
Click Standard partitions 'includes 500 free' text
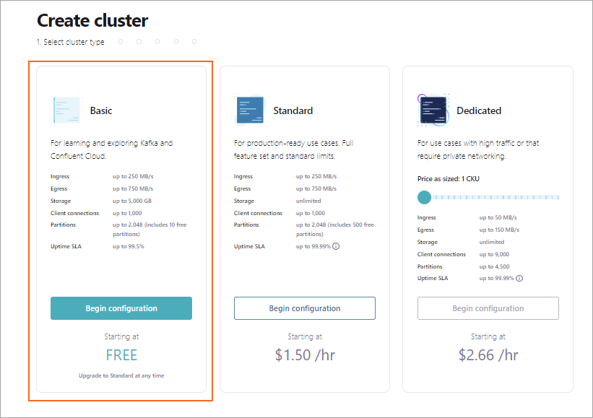point(351,225)
